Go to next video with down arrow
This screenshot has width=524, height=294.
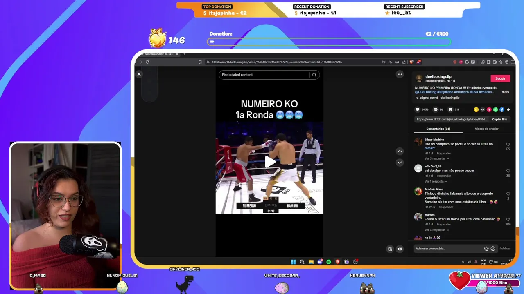(400, 163)
